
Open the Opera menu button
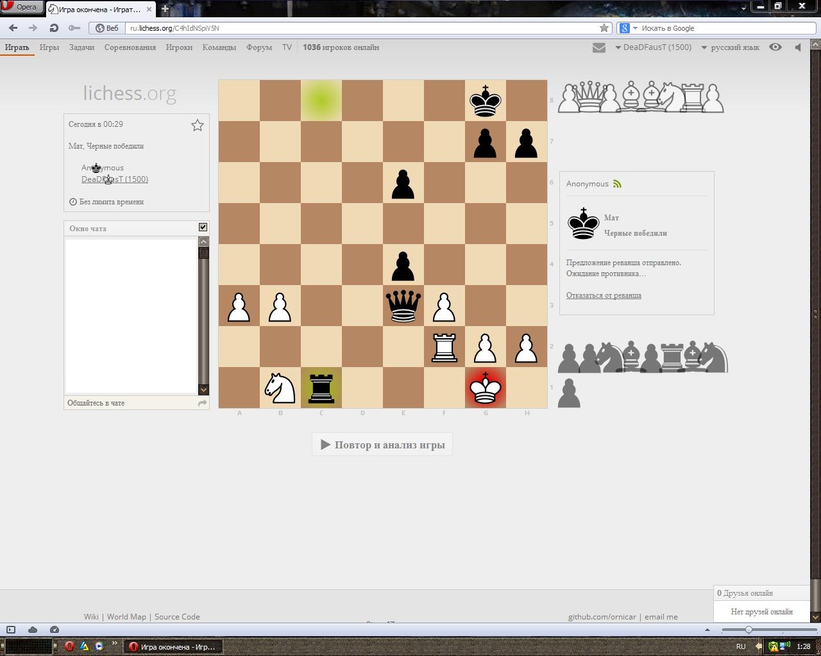[21, 7]
